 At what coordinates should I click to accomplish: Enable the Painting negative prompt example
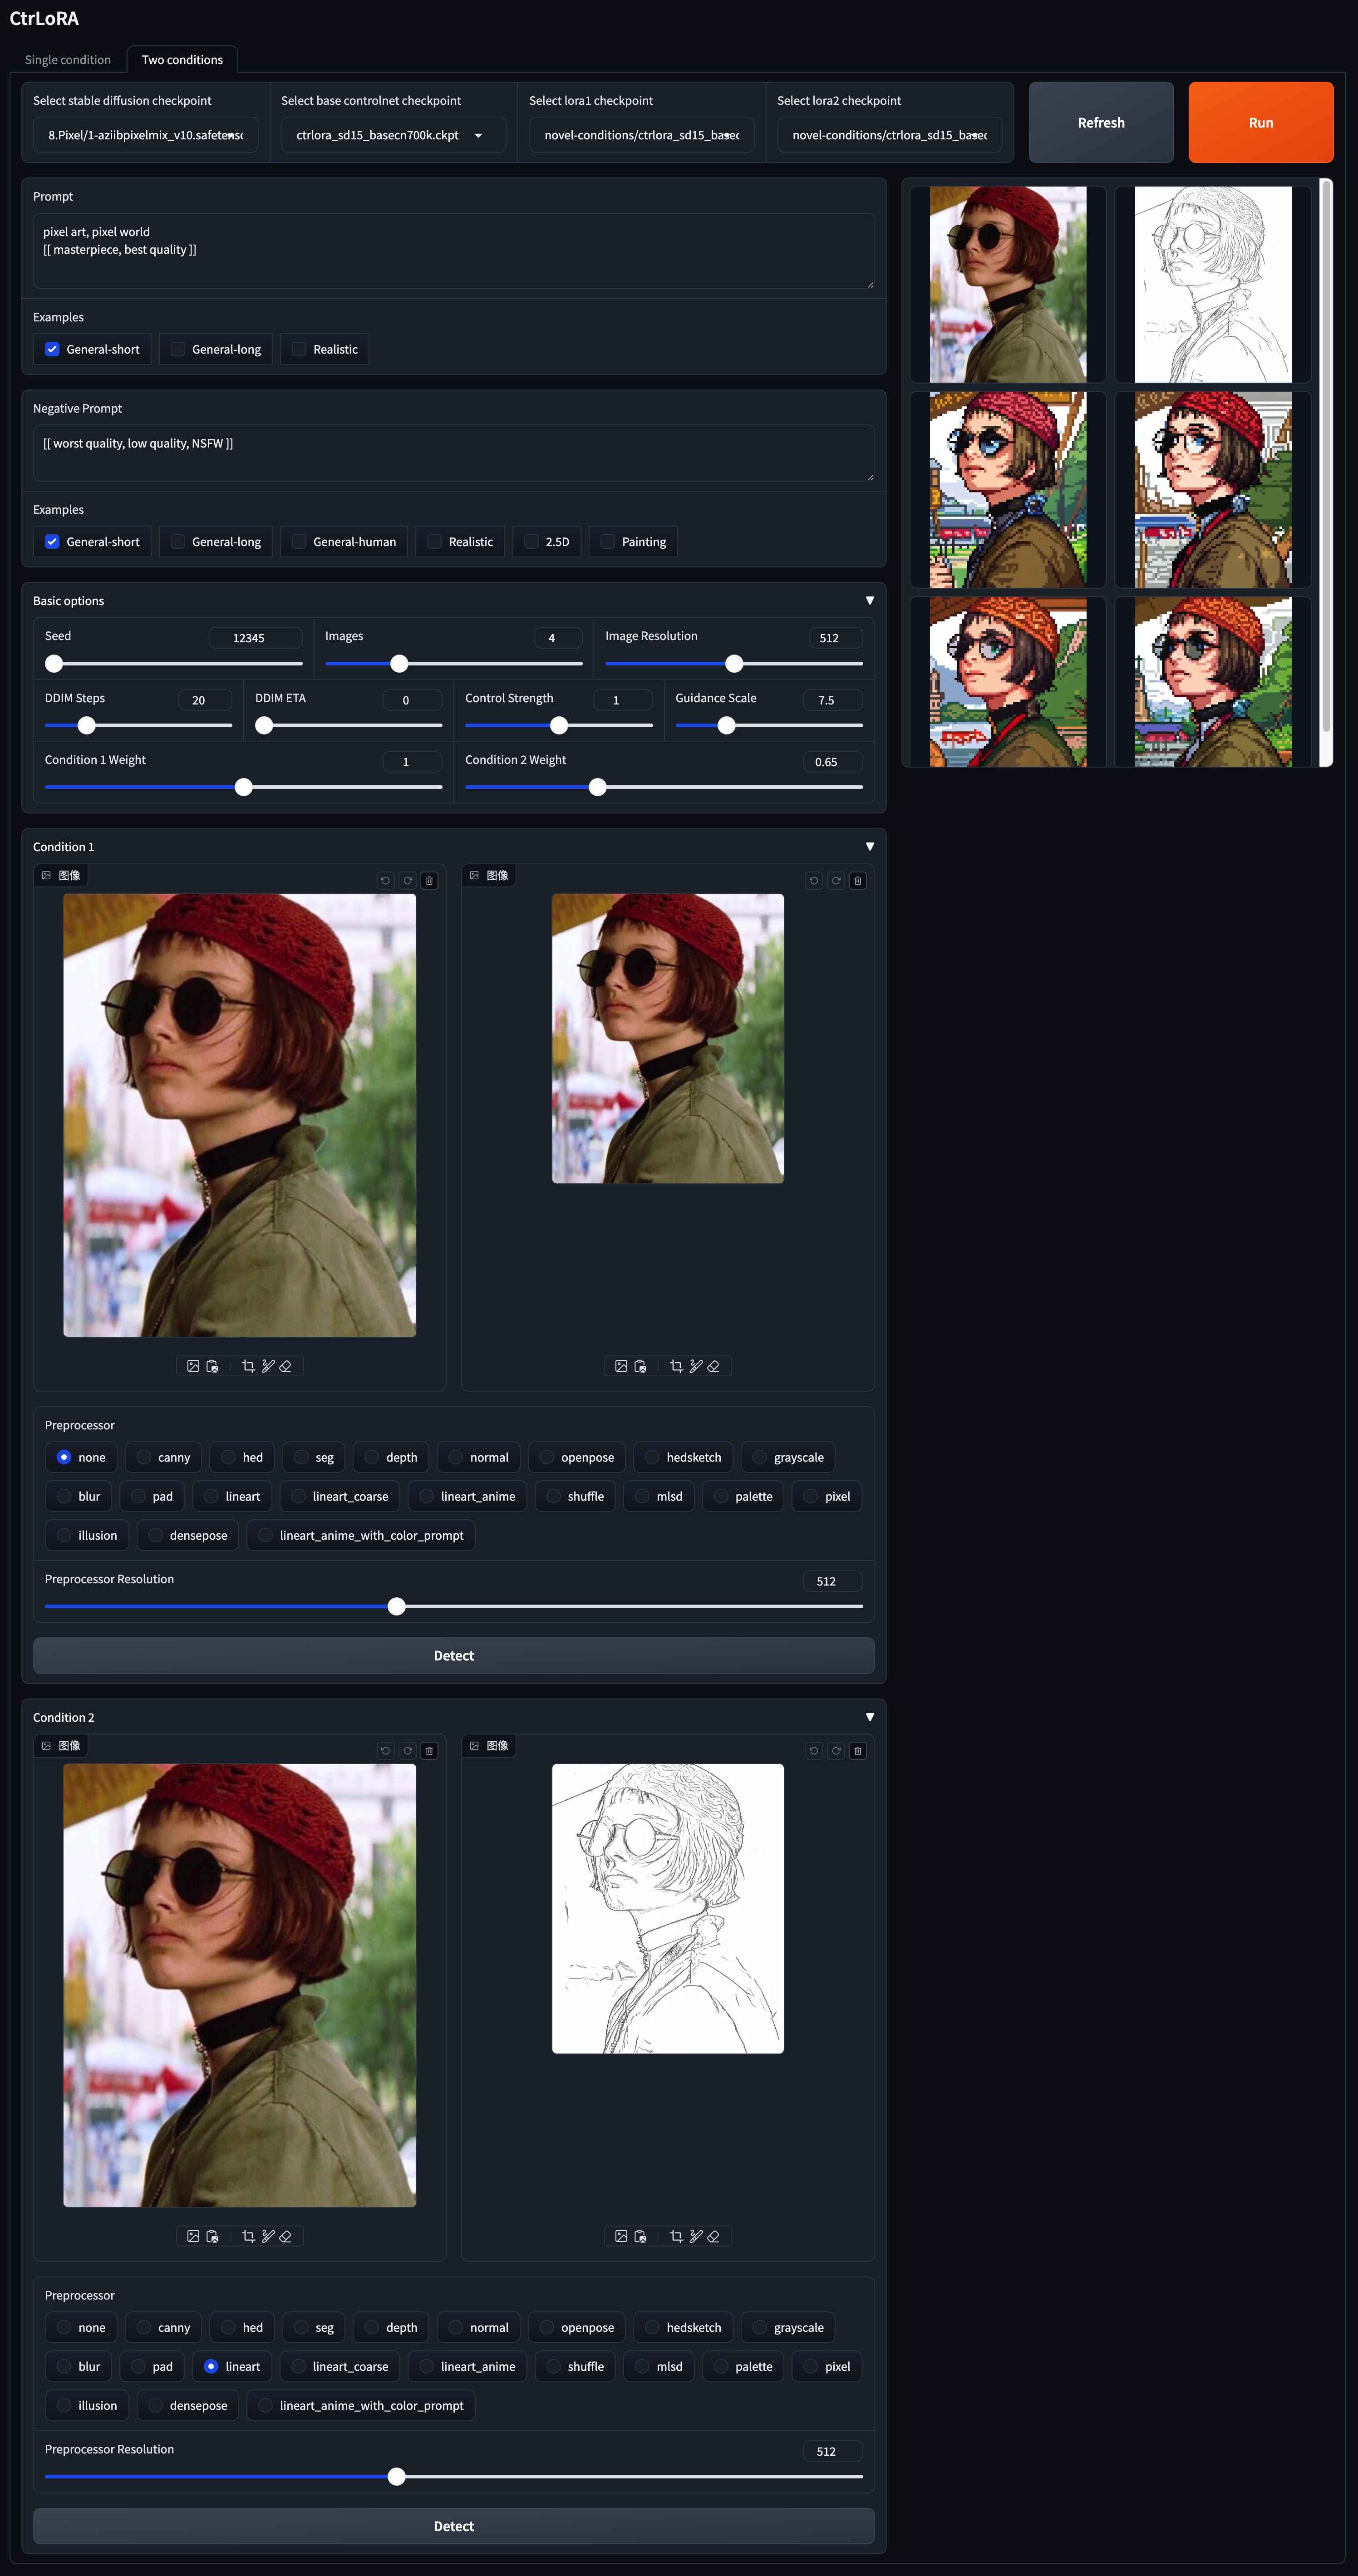[608, 542]
